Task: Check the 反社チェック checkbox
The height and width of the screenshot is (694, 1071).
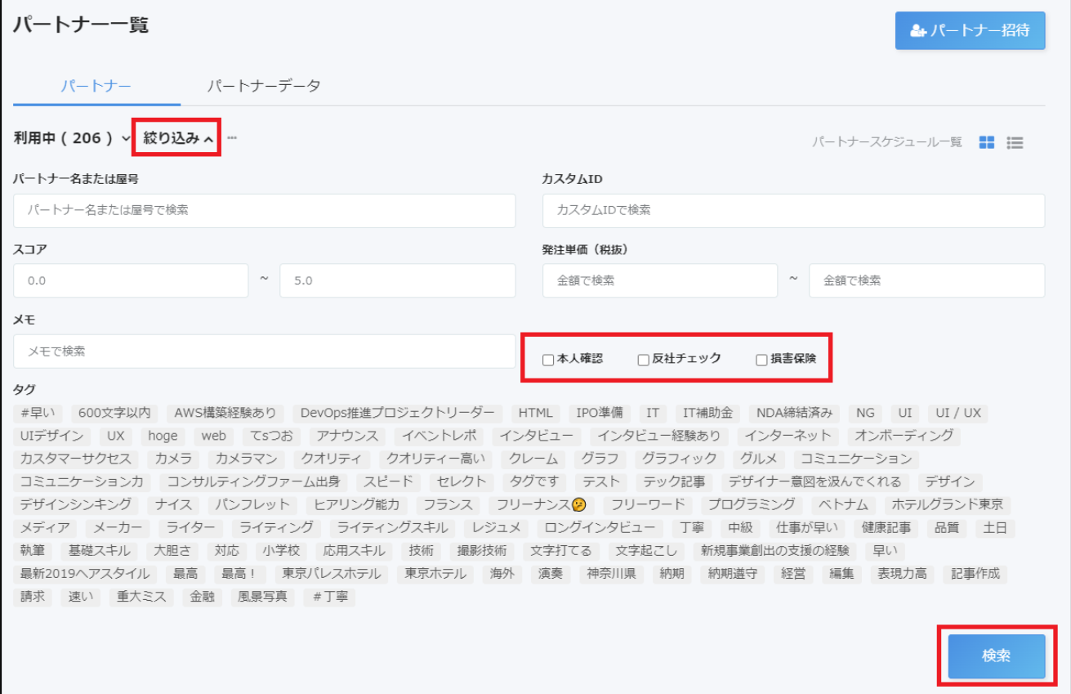Action: coord(644,360)
